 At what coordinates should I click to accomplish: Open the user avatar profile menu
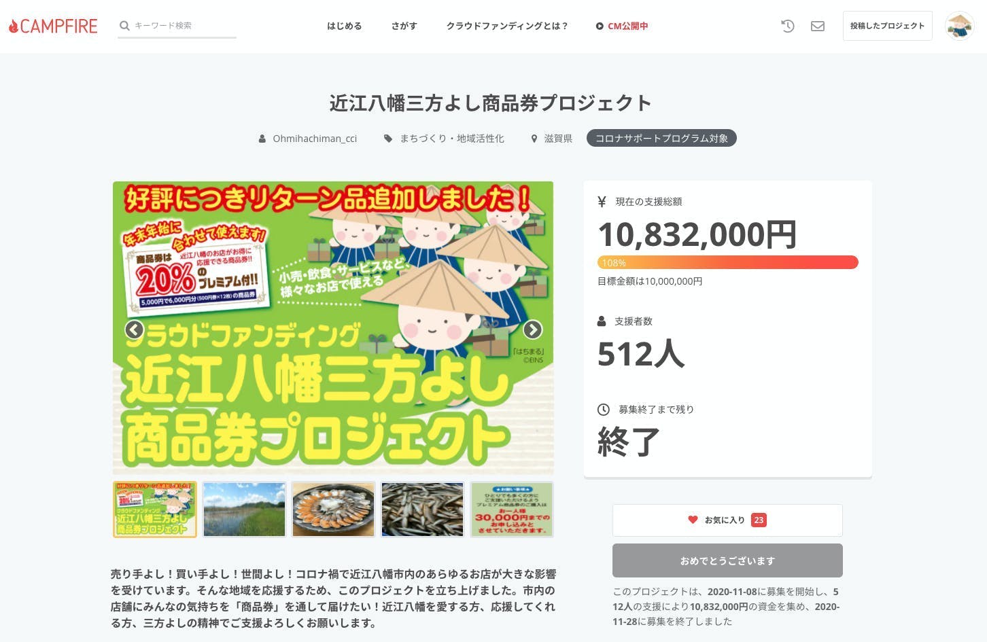pos(960,26)
